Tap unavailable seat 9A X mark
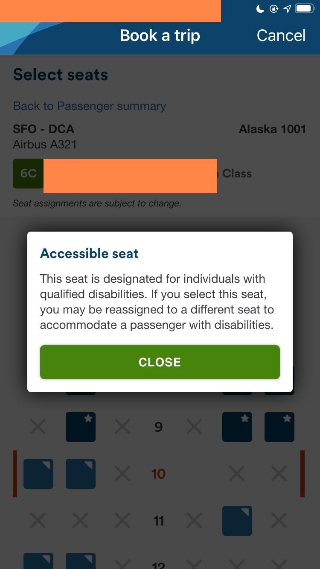320x569 pixels. click(x=38, y=427)
